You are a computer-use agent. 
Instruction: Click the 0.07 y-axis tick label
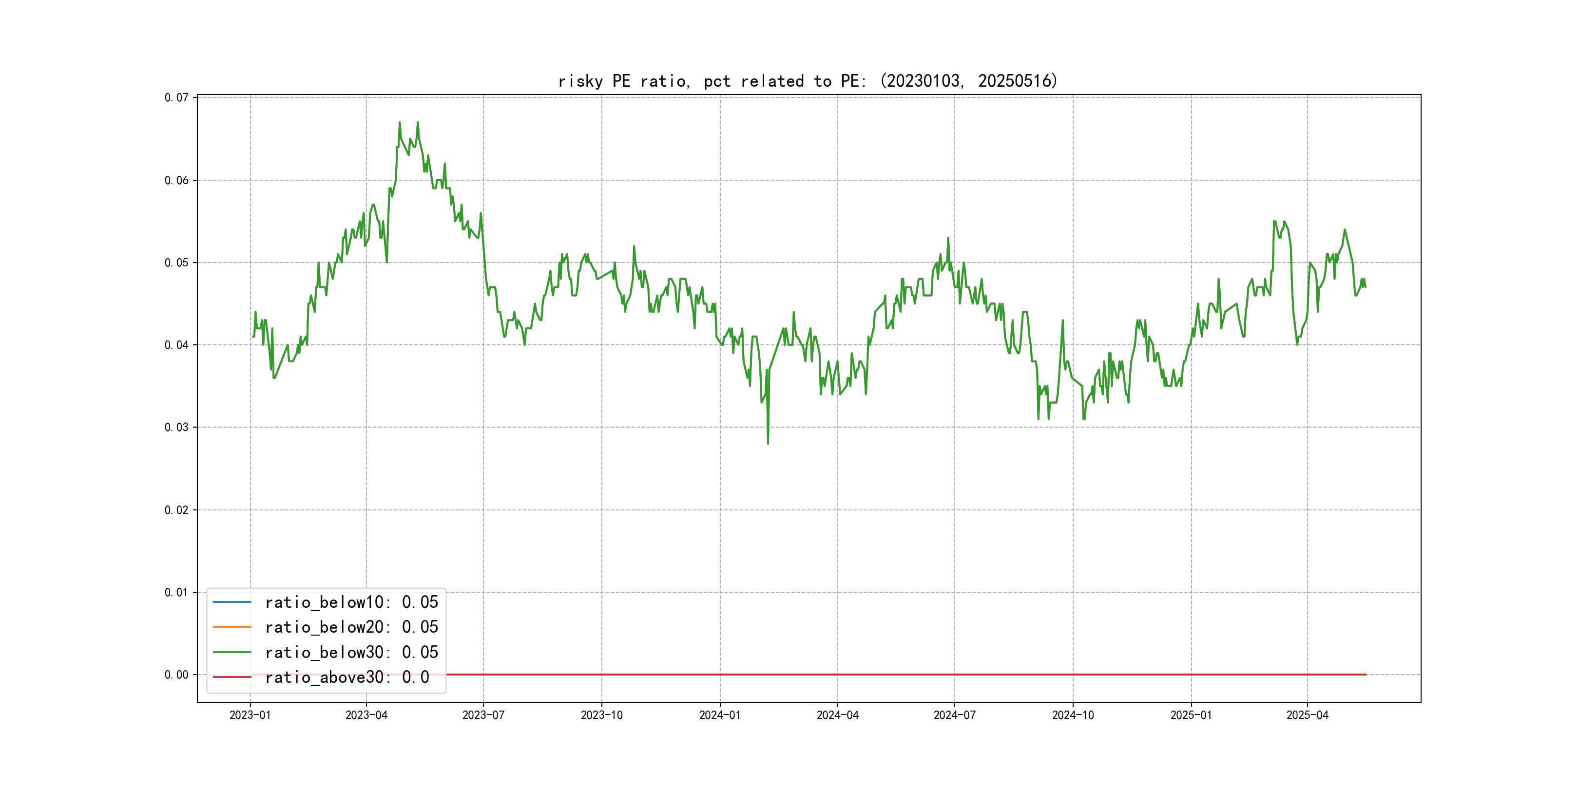click(176, 97)
